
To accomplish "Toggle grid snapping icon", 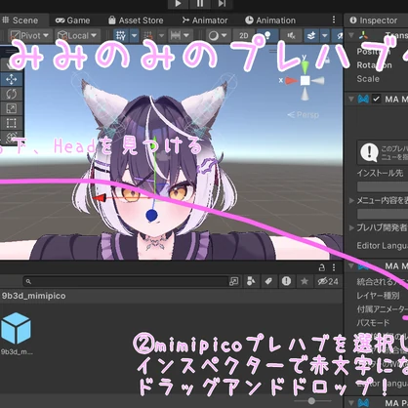I will pos(148,35).
